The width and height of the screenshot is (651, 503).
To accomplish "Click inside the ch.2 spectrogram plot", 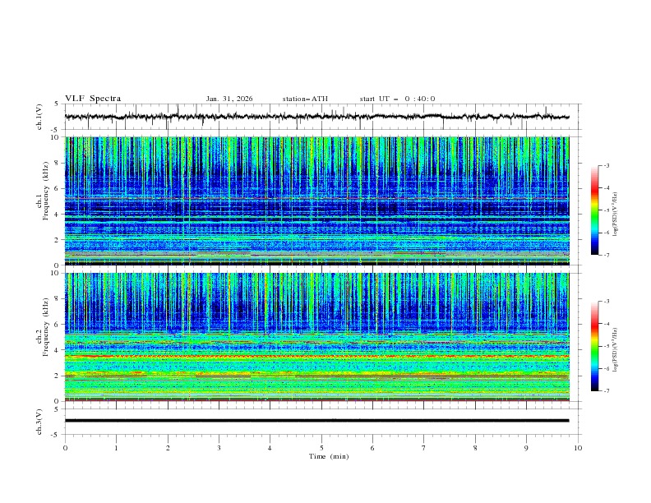I will click(321, 336).
